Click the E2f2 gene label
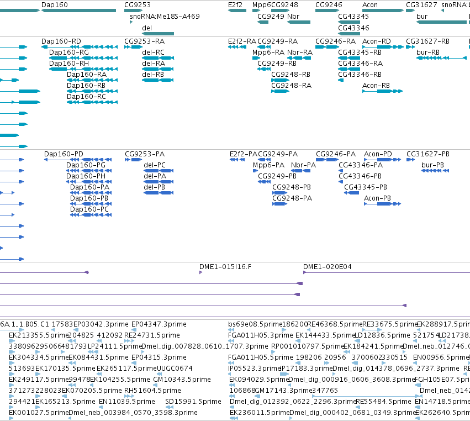This screenshot has height=421, width=470. point(235,5)
